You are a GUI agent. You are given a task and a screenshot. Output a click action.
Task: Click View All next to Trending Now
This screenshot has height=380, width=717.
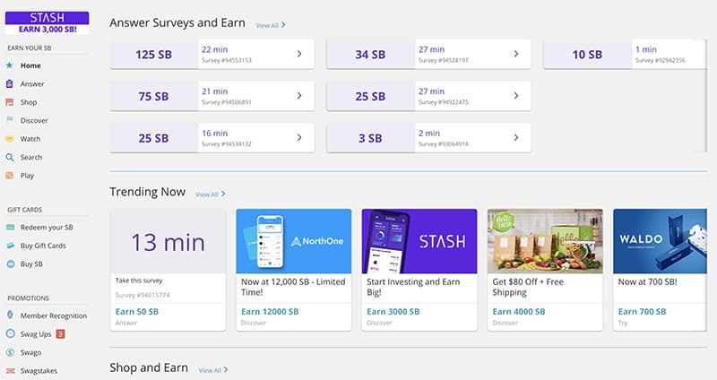[x=210, y=194]
